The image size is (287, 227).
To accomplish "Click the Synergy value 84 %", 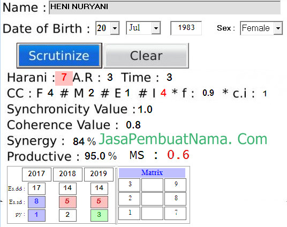I will pos(84,141).
